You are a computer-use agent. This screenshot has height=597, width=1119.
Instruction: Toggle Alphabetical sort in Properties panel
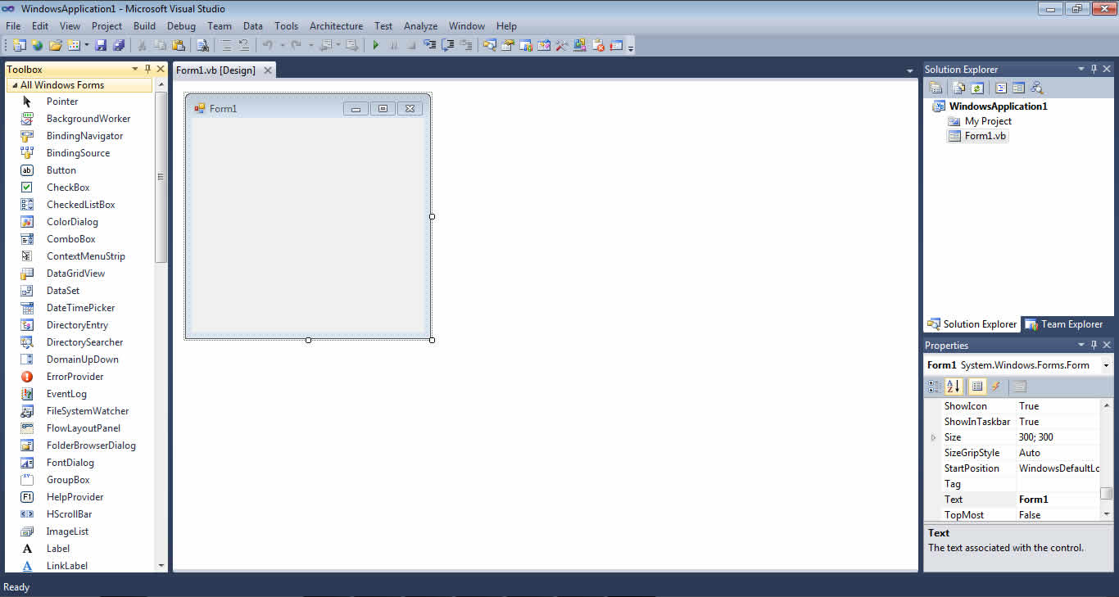click(x=954, y=387)
